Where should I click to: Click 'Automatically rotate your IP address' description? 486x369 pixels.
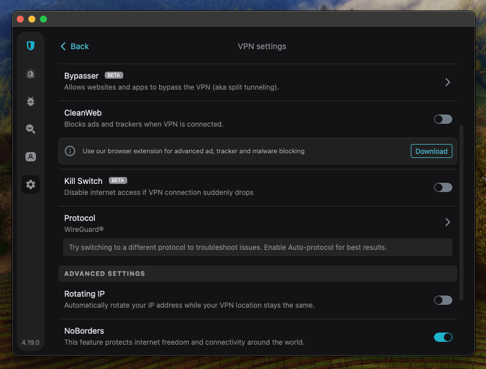(189, 305)
